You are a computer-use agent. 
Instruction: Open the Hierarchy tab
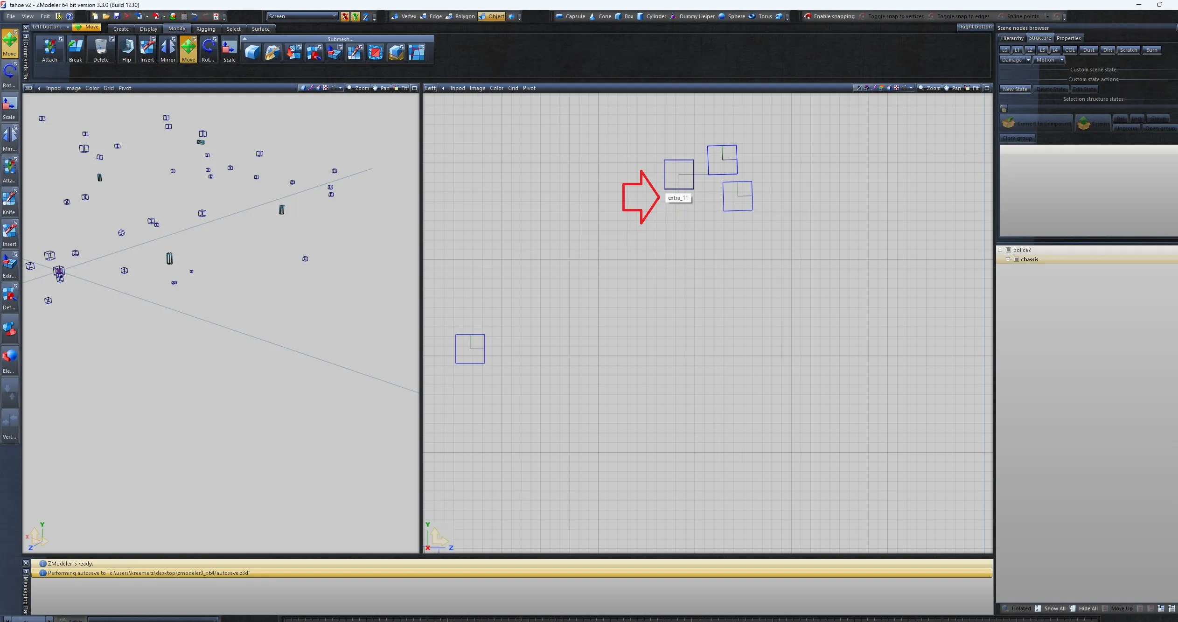coord(1012,38)
